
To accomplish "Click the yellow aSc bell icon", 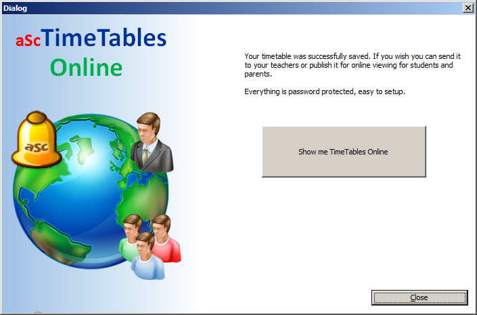I will (37, 140).
